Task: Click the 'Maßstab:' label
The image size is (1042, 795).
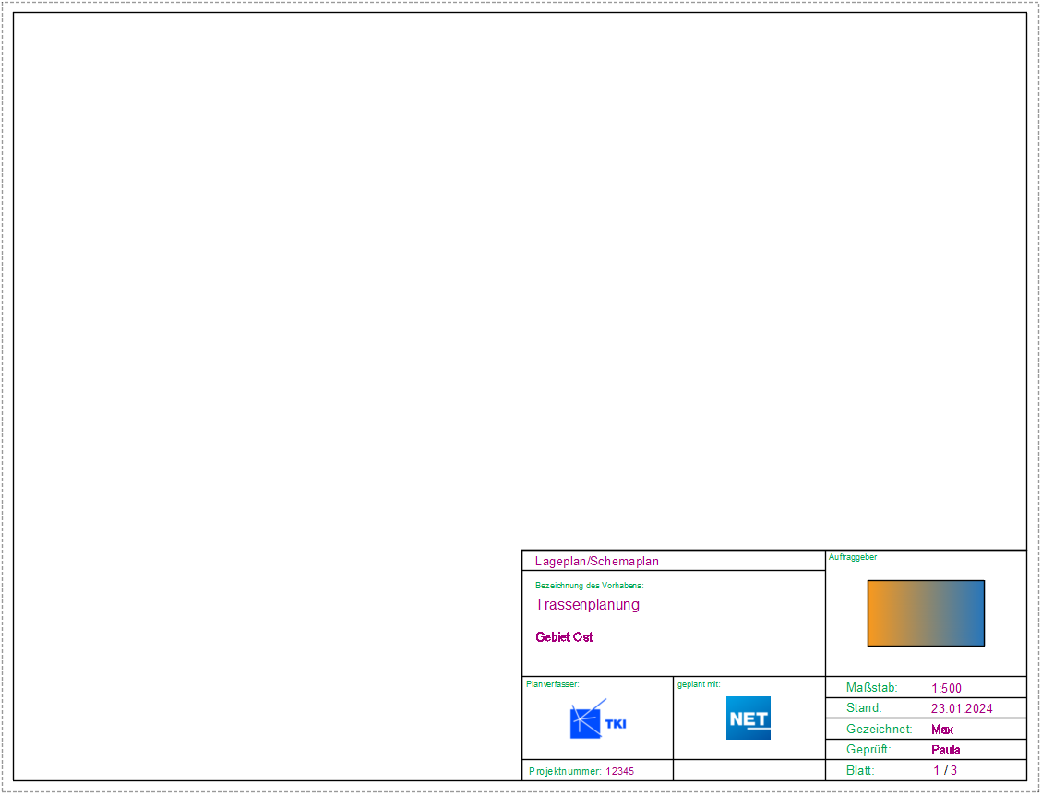Action: click(872, 688)
